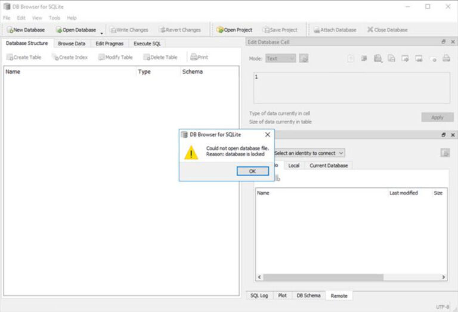
Task: Switch to the Browse Data tab
Action: click(72, 44)
